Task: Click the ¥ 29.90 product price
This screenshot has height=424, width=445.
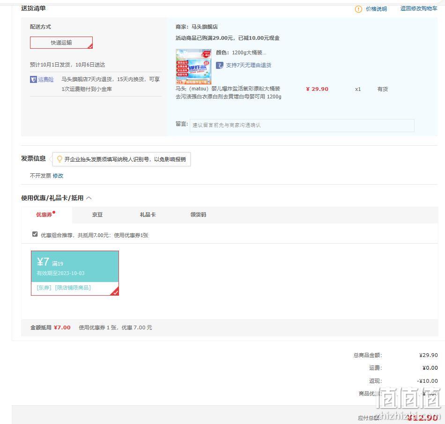Action: pos(317,89)
